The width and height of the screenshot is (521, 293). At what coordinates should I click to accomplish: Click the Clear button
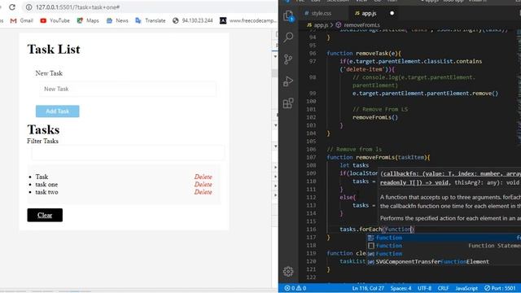tap(45, 215)
